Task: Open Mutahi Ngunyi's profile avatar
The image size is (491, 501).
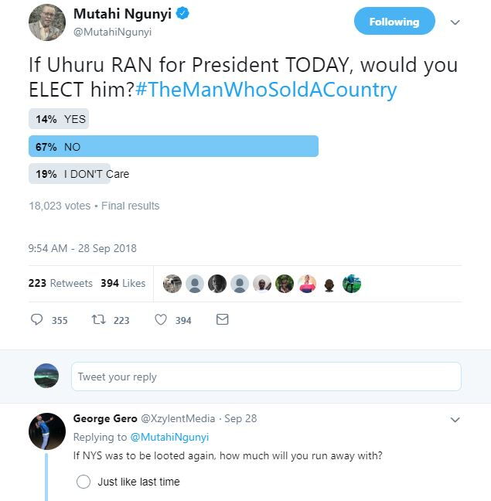Action: click(46, 22)
